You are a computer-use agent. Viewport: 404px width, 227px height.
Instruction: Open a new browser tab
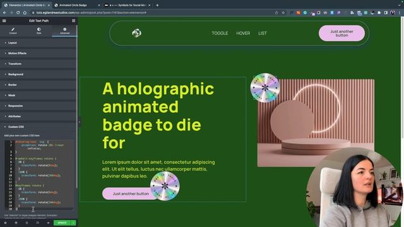click(157, 5)
